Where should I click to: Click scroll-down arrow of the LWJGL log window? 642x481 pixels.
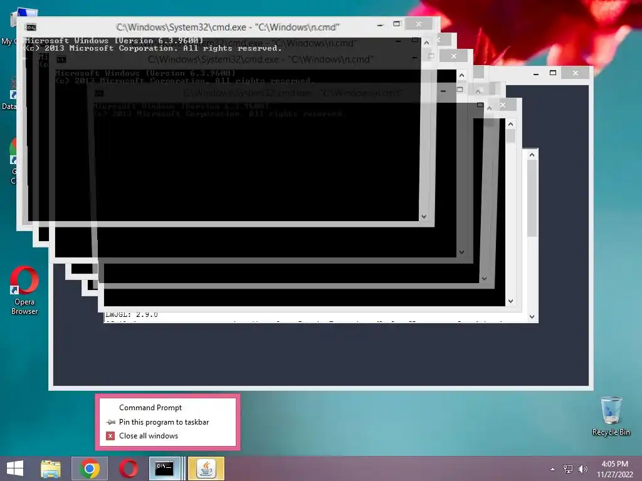532,316
